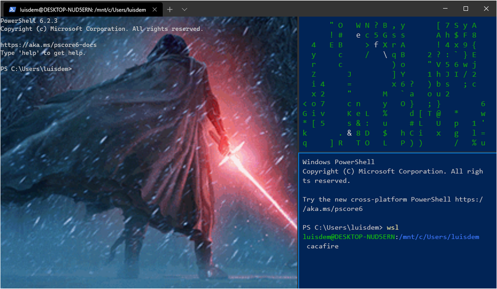Select the luisdem@DESKTOP-NUD5ERN tab
The height and width of the screenshot is (289, 497).
[83, 9]
